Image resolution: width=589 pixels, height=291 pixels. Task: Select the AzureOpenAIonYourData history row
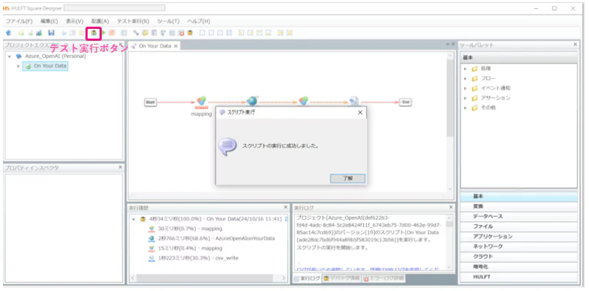click(212, 238)
